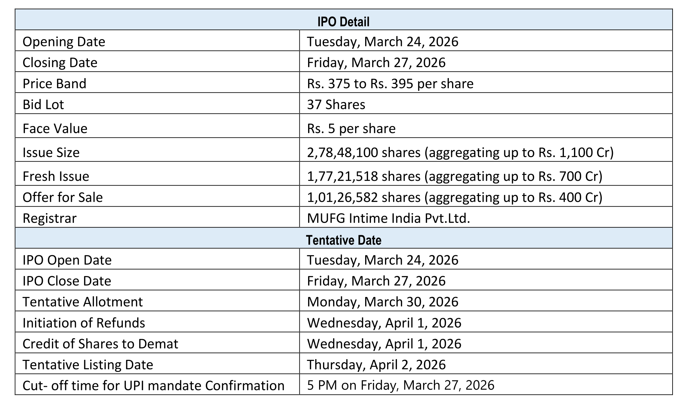Click the Initiation of Refunds label

tap(84, 323)
